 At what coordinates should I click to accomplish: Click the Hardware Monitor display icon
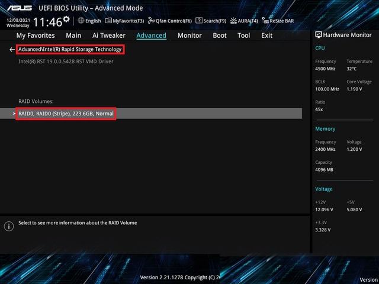click(319, 35)
